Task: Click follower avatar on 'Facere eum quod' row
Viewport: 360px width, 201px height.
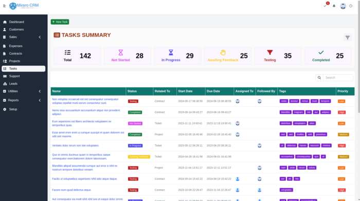Action: click(x=259, y=190)
